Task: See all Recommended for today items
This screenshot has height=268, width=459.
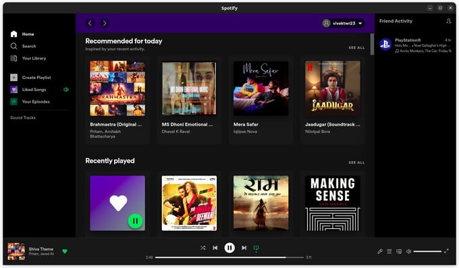Action: (x=356, y=47)
